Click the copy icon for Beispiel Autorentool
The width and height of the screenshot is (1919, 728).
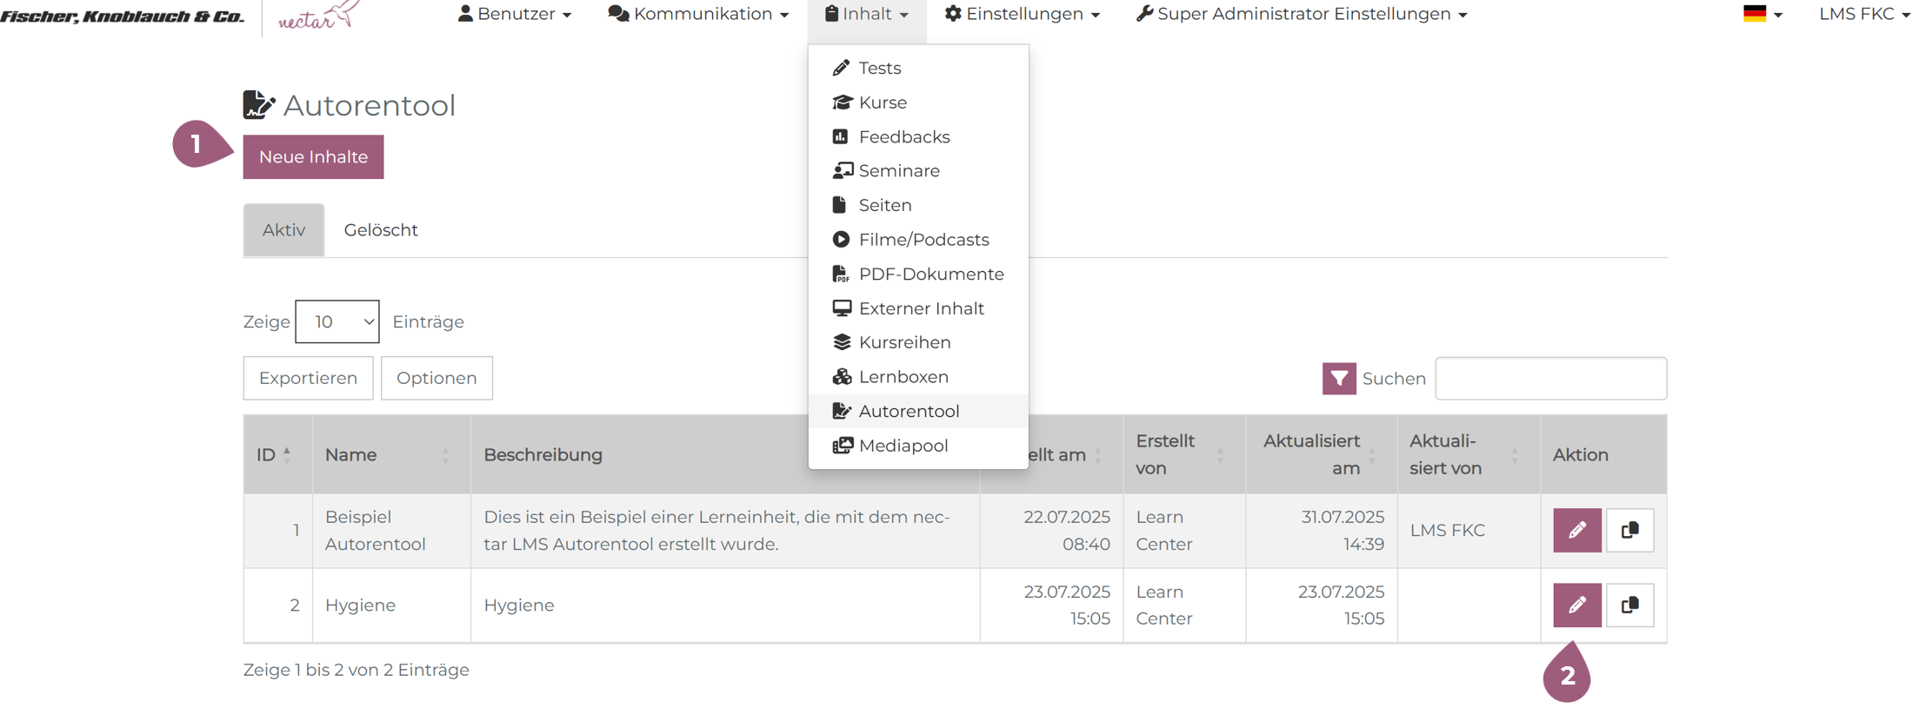tap(1629, 530)
